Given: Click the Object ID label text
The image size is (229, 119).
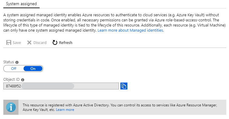Looking at the screenshot, I should 11,80.
